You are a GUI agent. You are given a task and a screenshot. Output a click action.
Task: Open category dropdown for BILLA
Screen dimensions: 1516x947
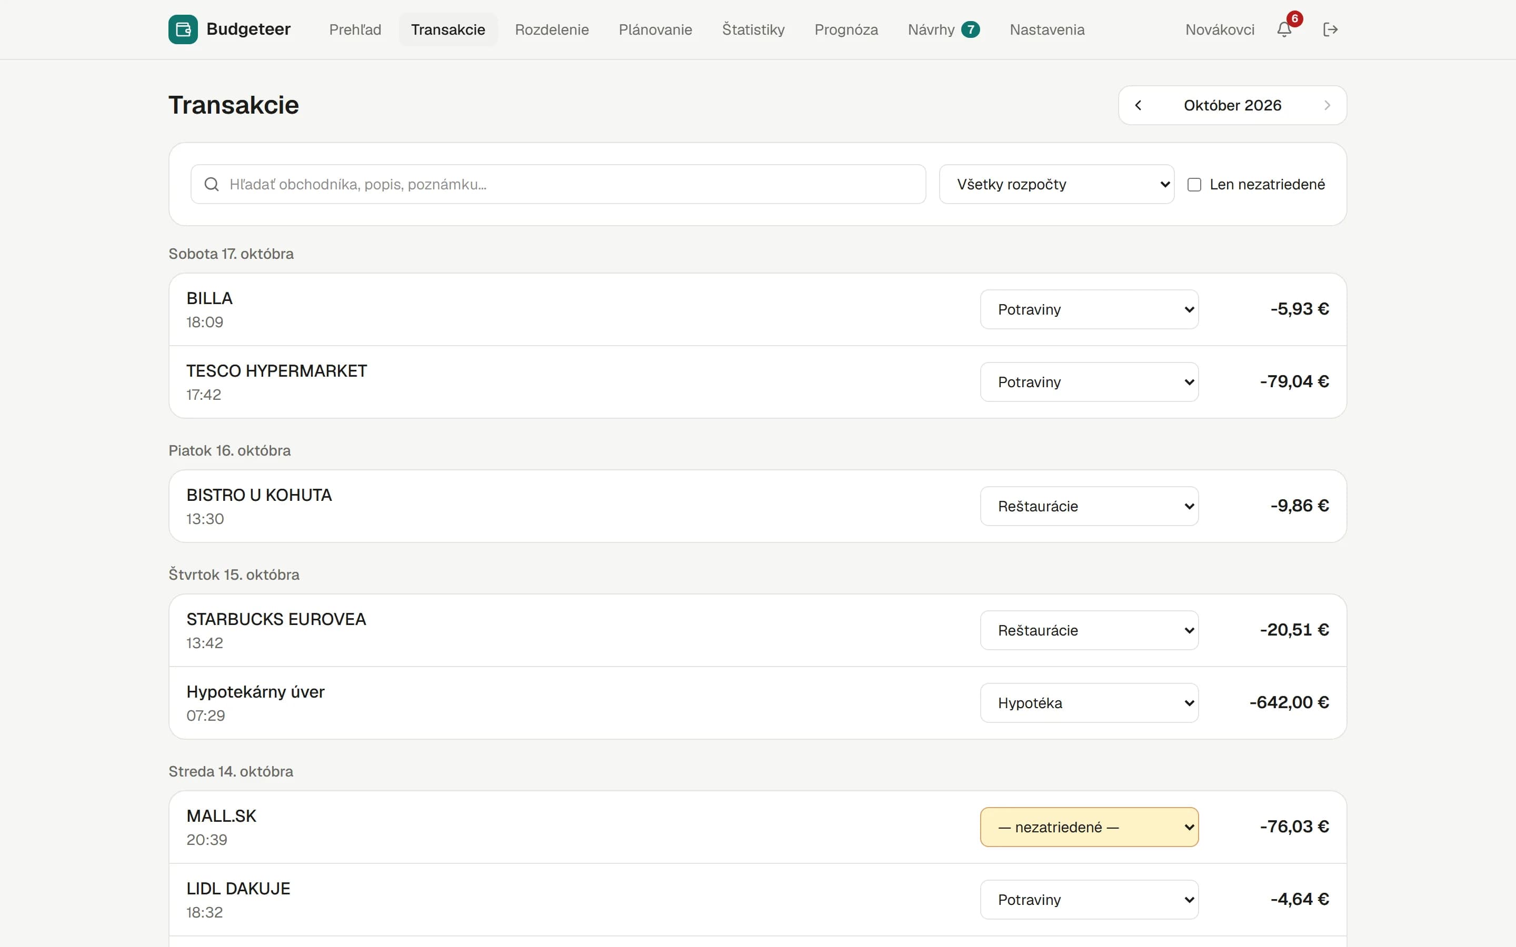pyautogui.click(x=1090, y=309)
